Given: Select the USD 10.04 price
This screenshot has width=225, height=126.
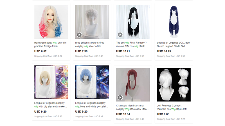Looking at the screenshot, I should 123,114.
